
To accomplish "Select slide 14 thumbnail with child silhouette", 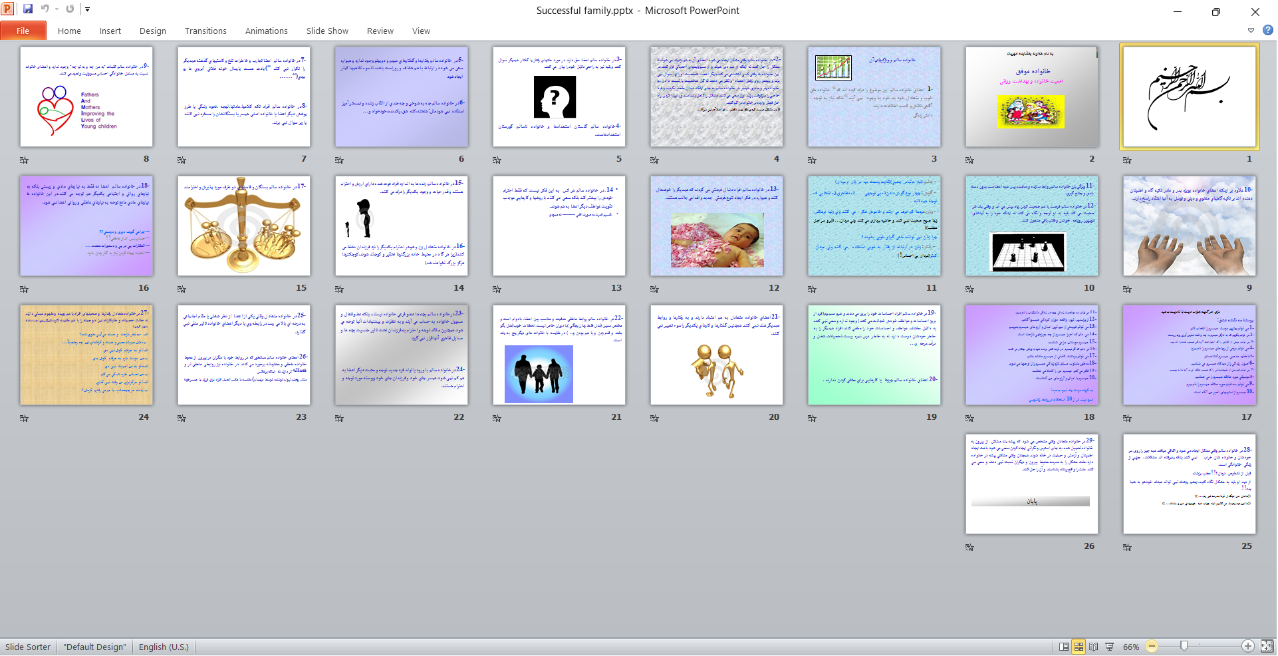I will [402, 226].
